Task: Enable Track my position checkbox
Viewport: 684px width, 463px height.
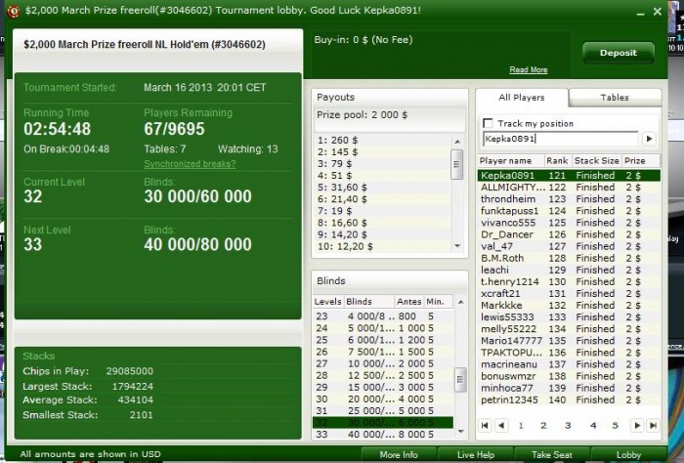Action: 488,123
